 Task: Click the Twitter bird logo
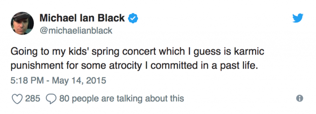pyautogui.click(x=298, y=18)
